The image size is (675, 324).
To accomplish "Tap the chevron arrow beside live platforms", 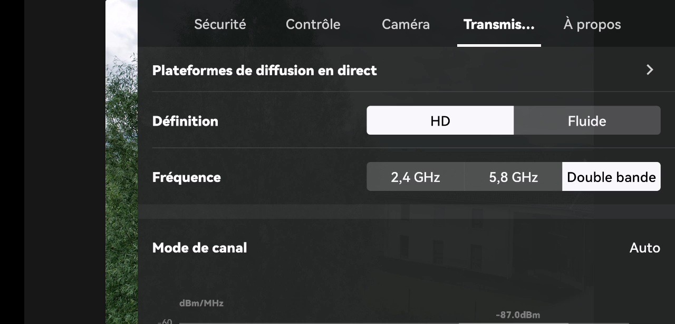I will (x=650, y=70).
